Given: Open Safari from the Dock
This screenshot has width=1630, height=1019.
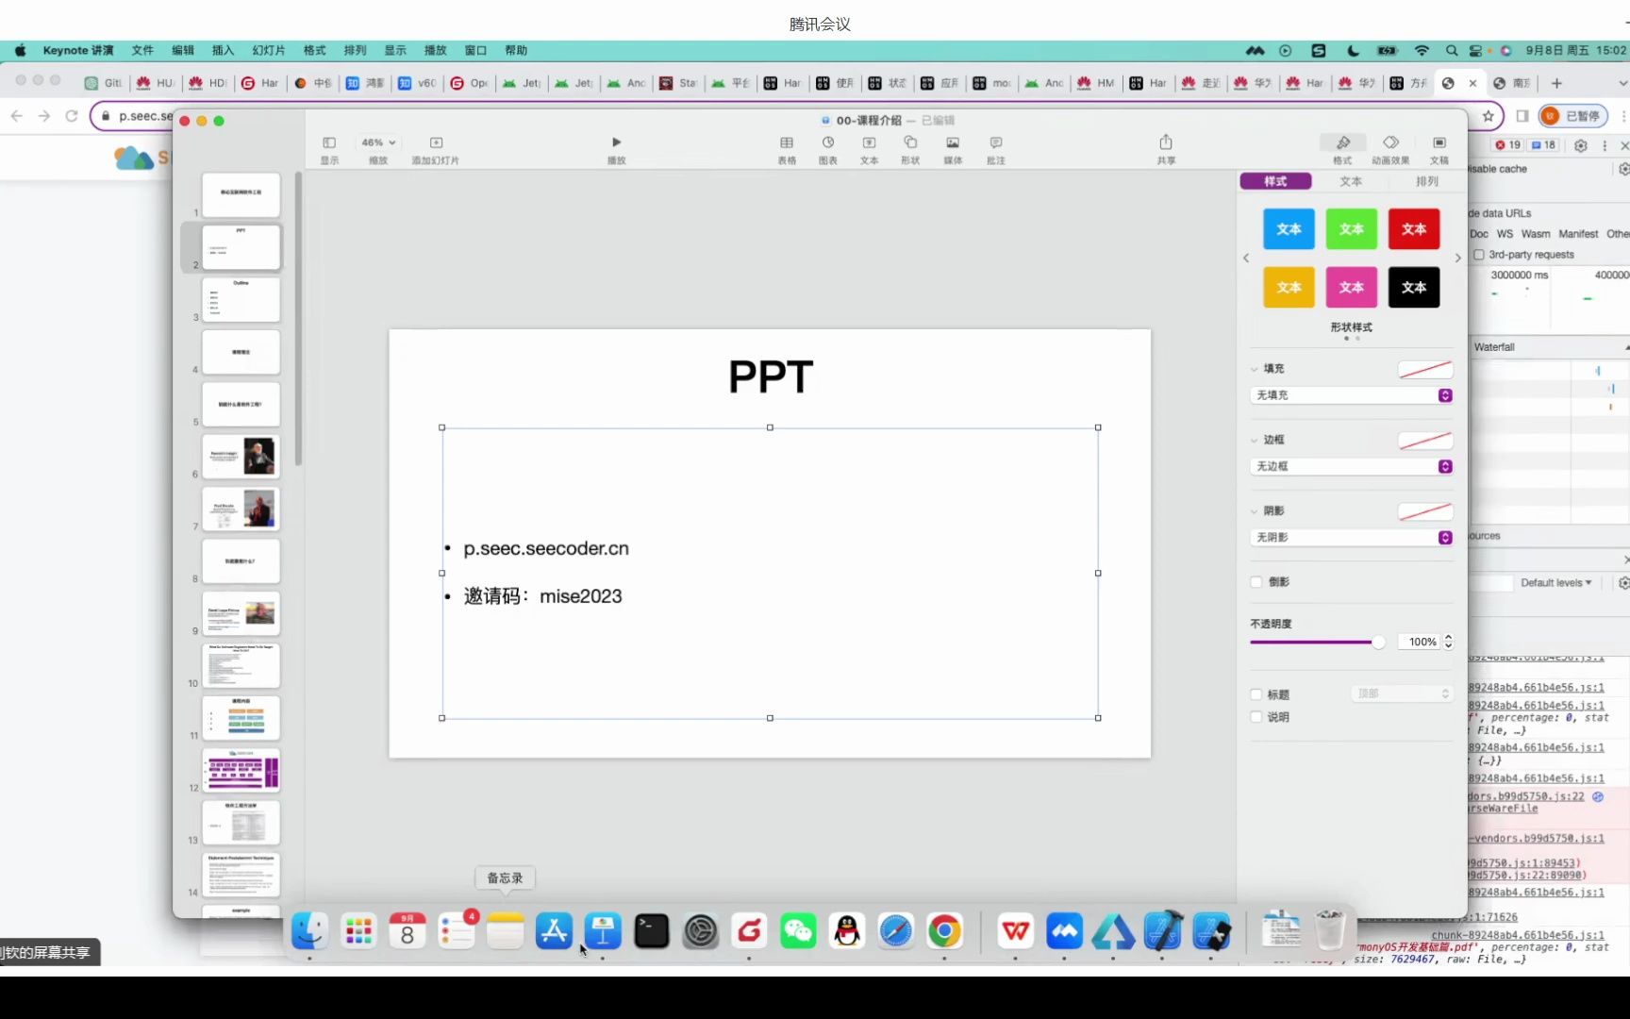Looking at the screenshot, I should click(896, 931).
